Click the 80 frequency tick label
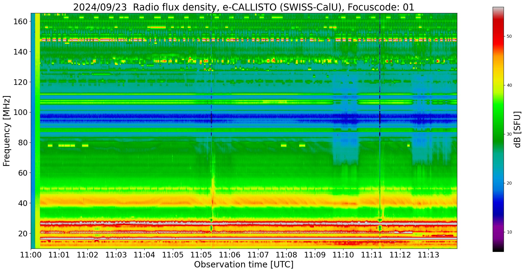Image resolution: width=525 pixels, height=272 pixels. coord(23,143)
